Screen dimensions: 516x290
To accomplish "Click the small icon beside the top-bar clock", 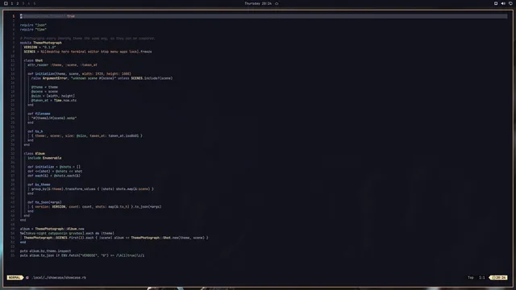I will click(277, 3).
